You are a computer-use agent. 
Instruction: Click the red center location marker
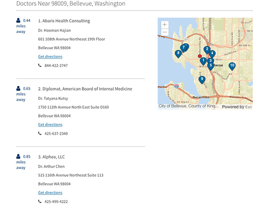point(200,56)
